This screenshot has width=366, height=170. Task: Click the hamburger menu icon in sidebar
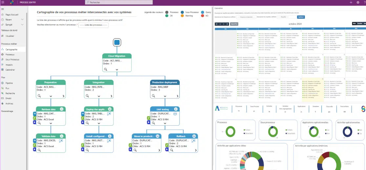[3, 10]
